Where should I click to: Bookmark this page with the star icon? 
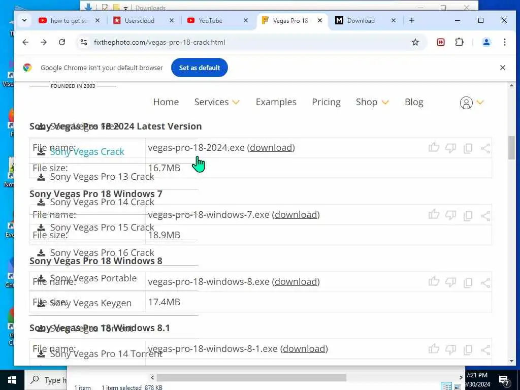coord(415,42)
